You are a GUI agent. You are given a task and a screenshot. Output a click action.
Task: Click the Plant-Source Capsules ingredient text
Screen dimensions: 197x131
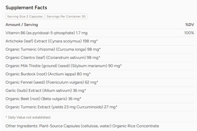pos(59,126)
